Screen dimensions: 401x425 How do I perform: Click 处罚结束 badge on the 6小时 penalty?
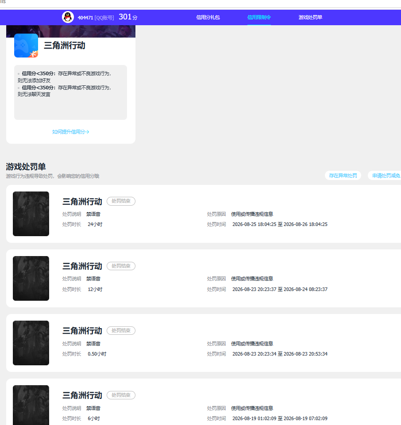point(121,395)
